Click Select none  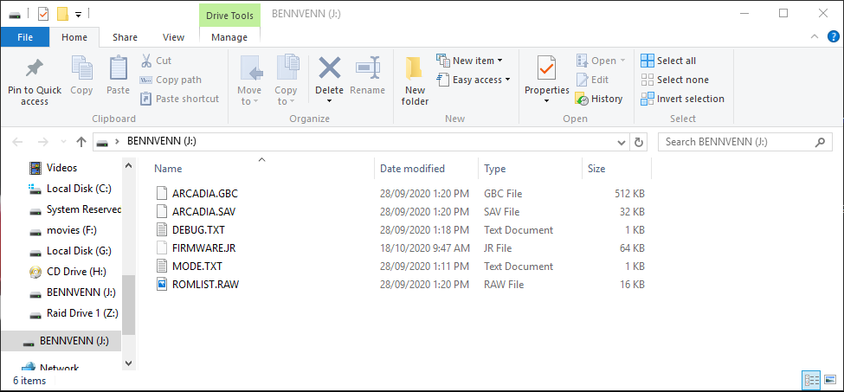pyautogui.click(x=674, y=80)
